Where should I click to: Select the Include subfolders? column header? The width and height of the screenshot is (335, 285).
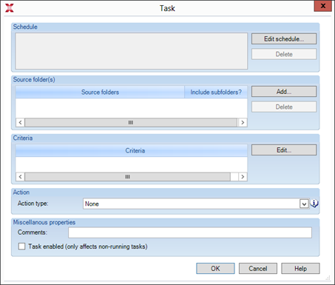[x=216, y=92]
